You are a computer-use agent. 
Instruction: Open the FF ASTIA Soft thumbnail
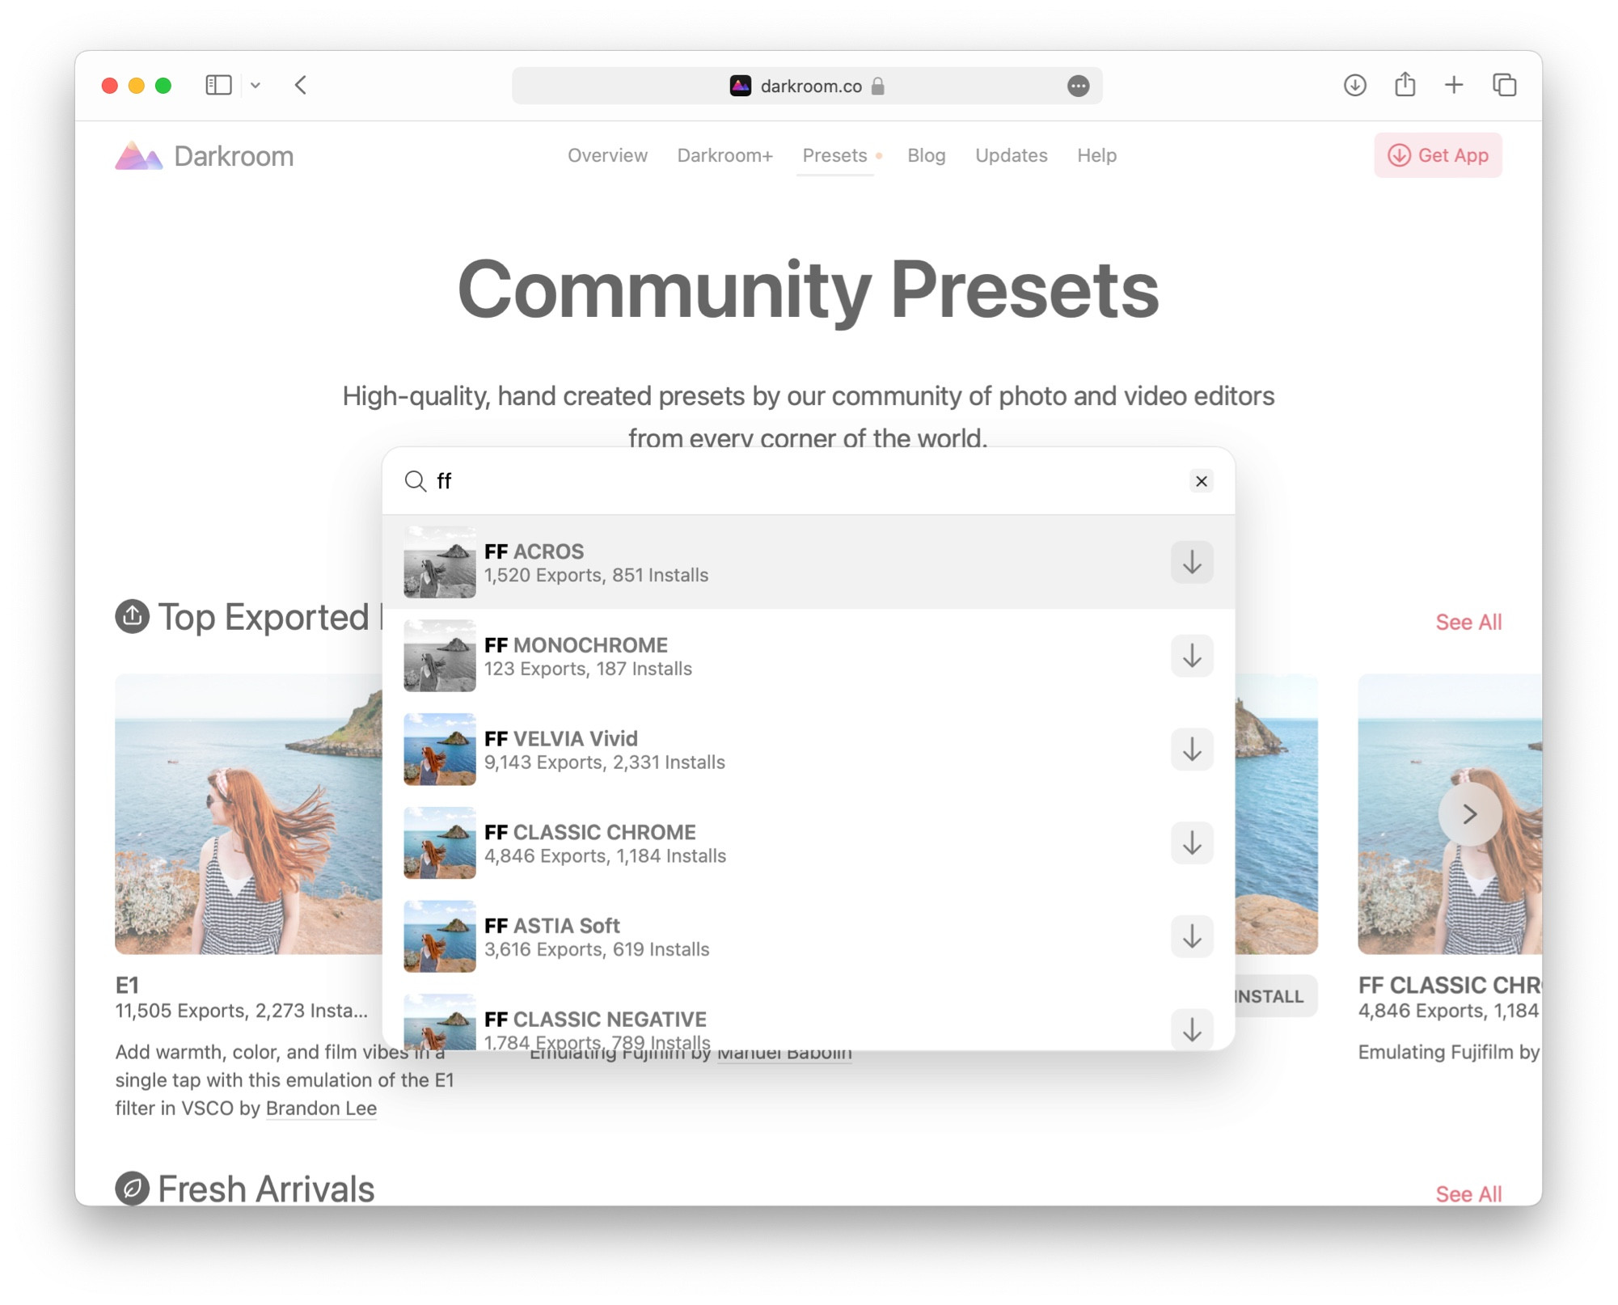click(x=440, y=936)
